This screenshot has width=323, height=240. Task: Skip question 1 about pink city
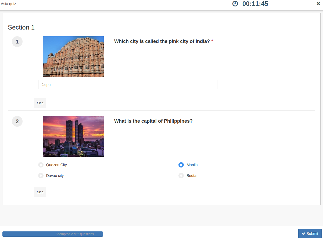(x=40, y=103)
